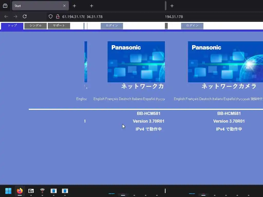
Task: Open the Wi-Fi signal taskbar app
Action: 42,191
